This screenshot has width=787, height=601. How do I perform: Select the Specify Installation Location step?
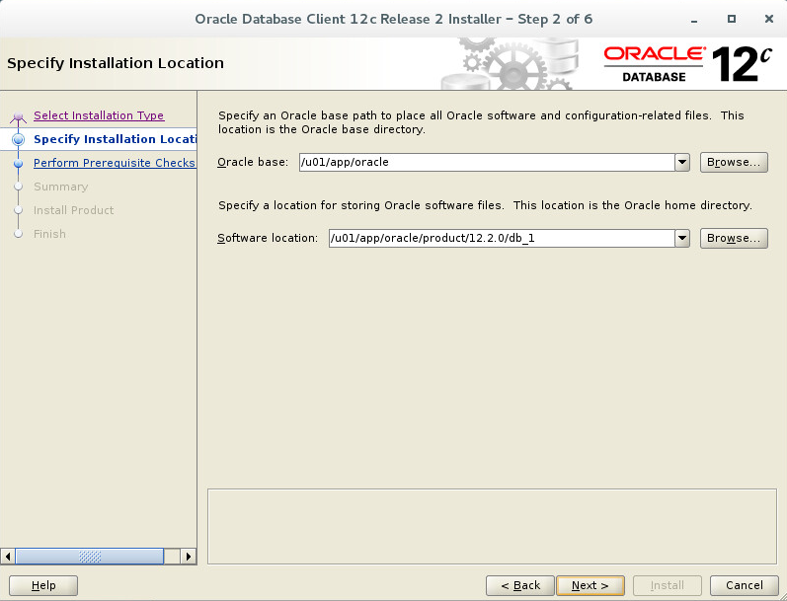coord(115,139)
